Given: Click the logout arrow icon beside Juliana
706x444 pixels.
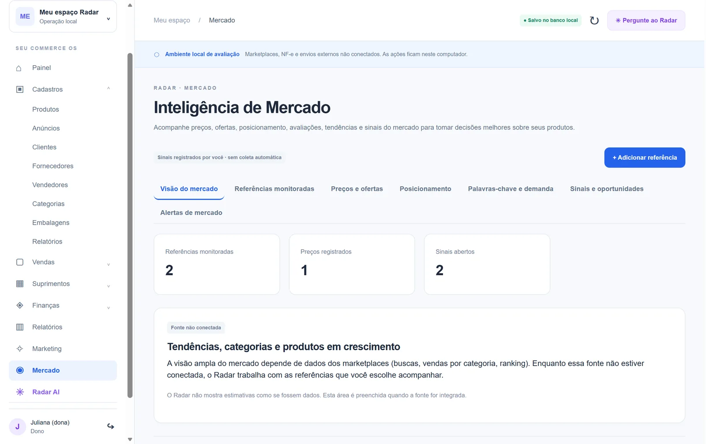Looking at the screenshot, I should click(111, 426).
